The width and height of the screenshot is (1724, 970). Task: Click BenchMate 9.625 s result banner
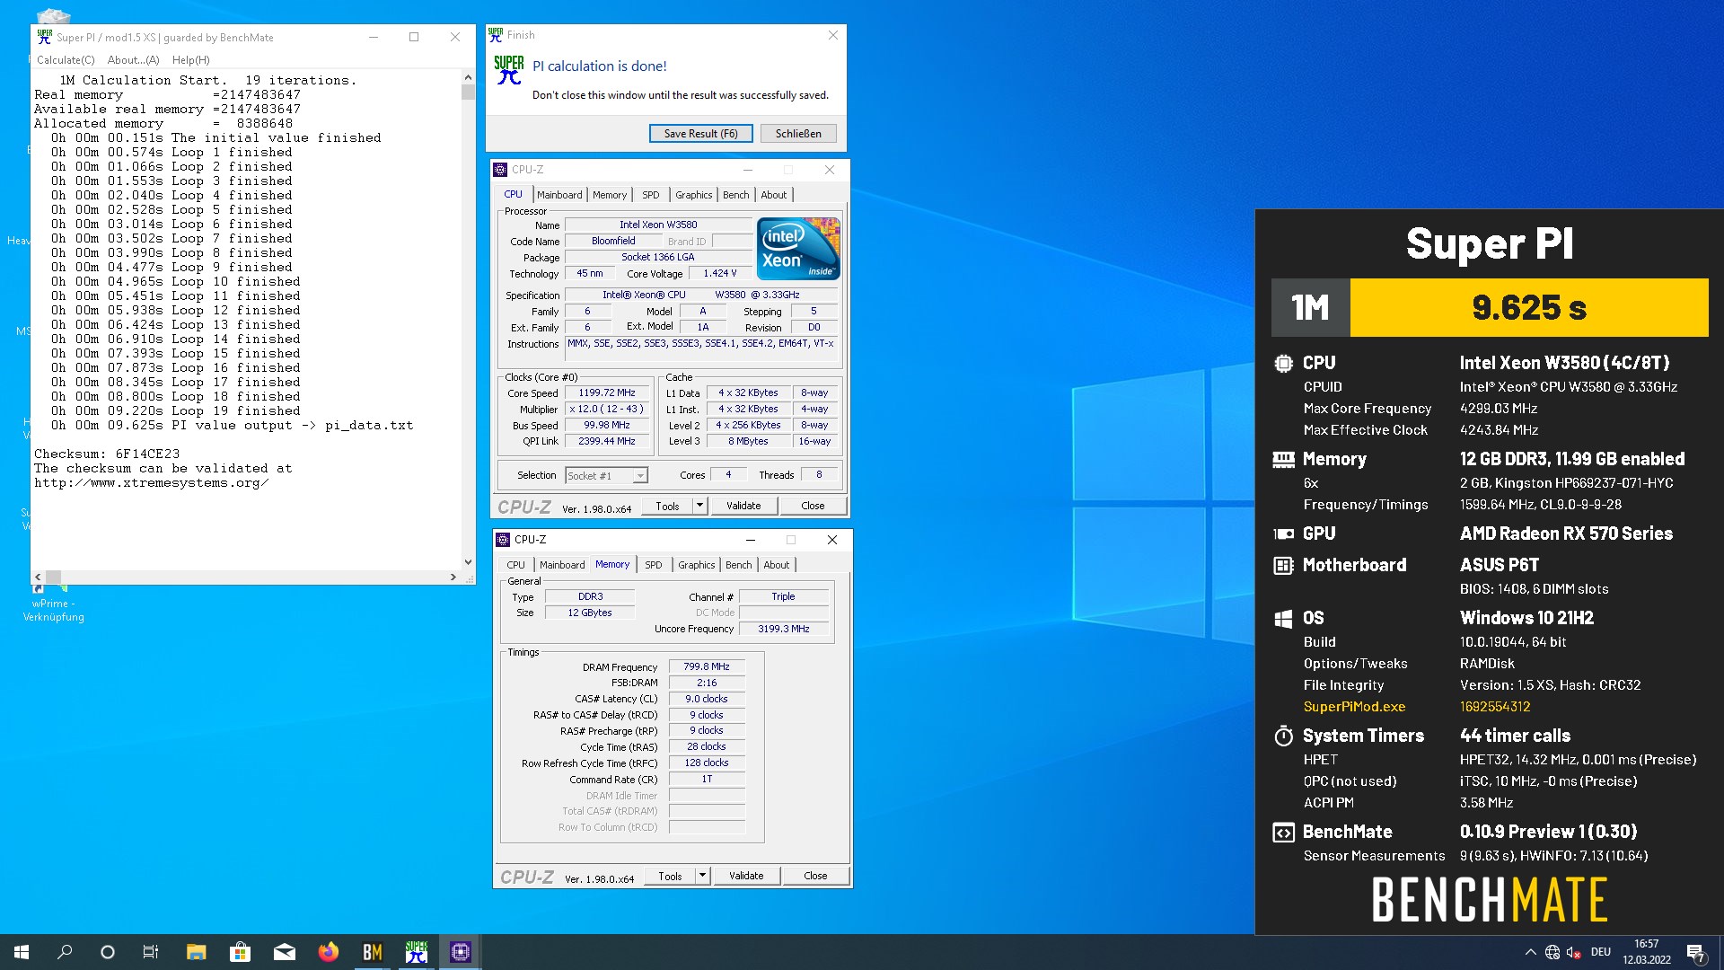1529,307
